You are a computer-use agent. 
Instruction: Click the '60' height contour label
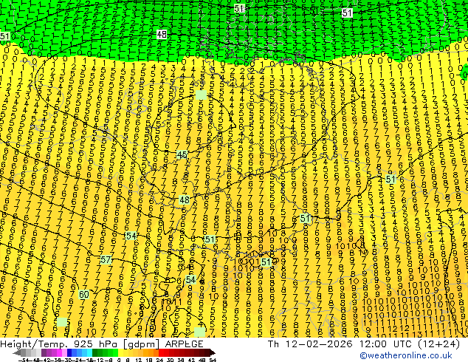84,295
